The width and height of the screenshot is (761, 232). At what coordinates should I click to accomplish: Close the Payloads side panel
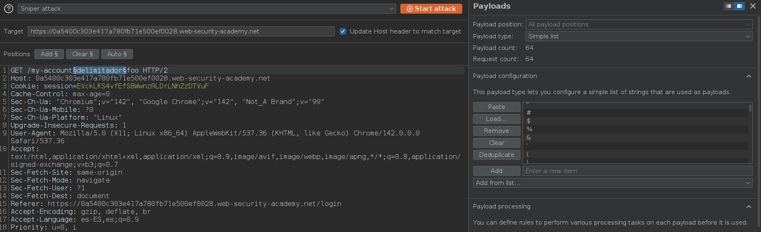[753, 6]
